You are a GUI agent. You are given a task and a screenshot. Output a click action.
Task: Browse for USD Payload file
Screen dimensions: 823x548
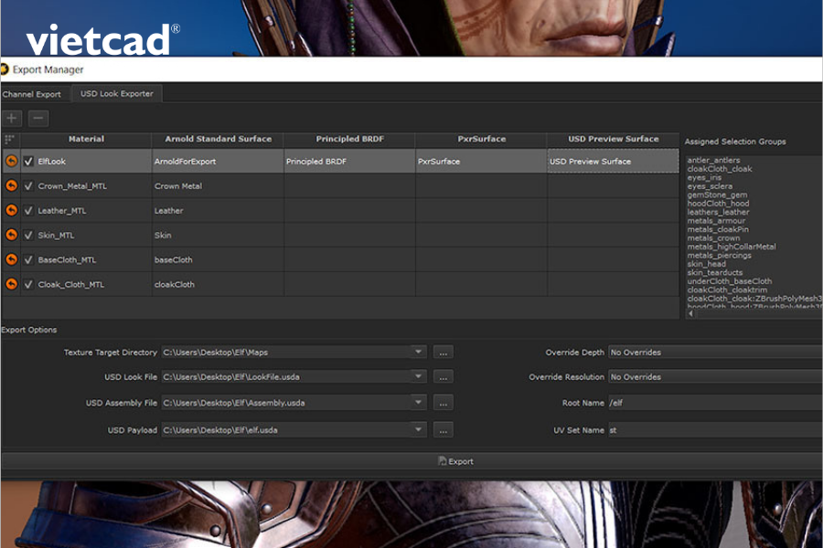(x=444, y=430)
